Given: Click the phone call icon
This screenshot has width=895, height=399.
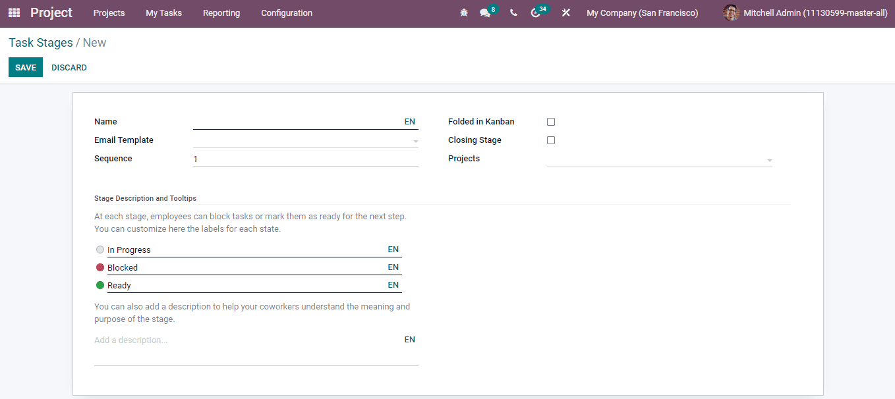Looking at the screenshot, I should click(513, 13).
